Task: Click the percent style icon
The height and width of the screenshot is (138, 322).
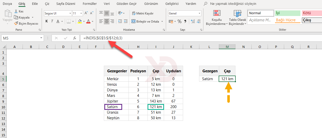Action: [180, 21]
